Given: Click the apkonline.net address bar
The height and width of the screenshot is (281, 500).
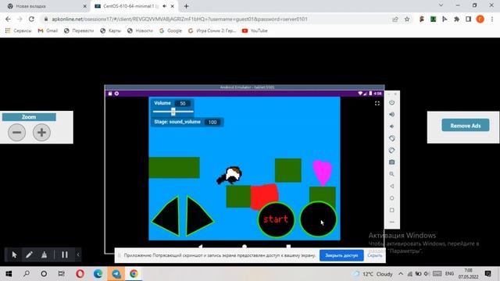Looking at the screenshot, I should 217,19.
